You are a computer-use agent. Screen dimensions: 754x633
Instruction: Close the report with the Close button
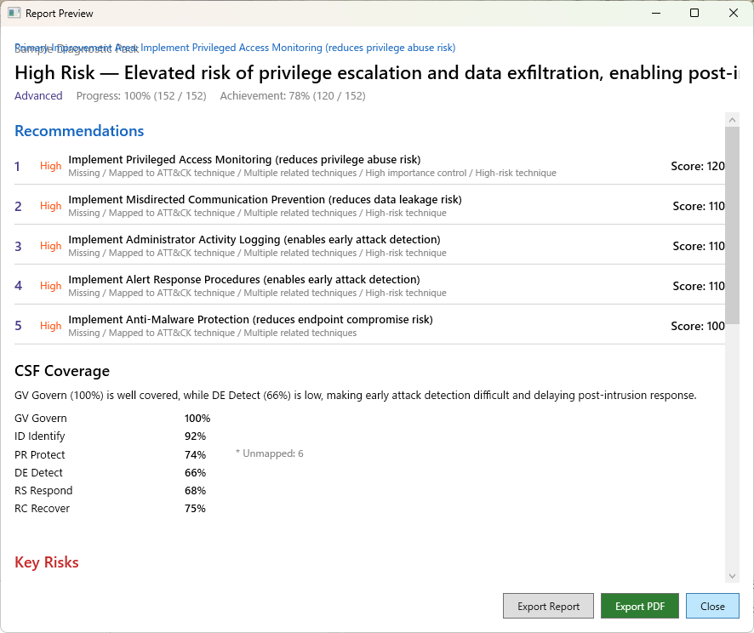(x=712, y=606)
